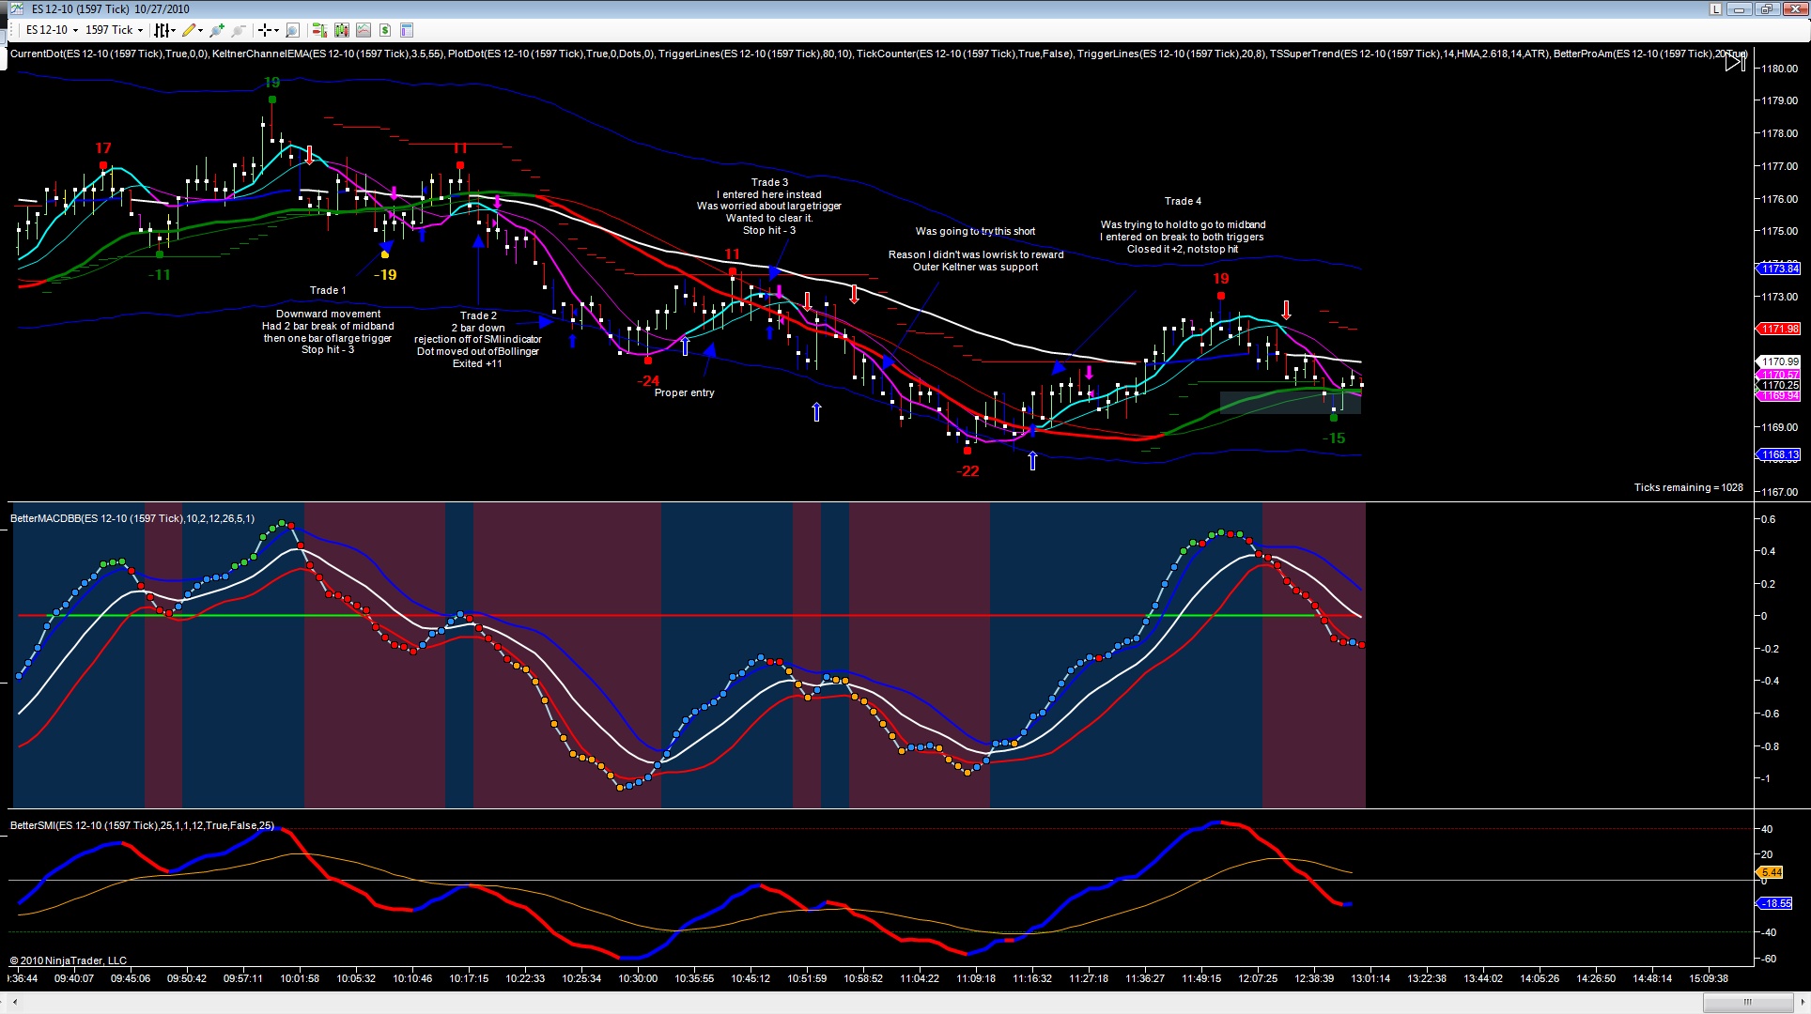Click the zoom in magnifier icon
Screen dimensions: 1811x1014
pos(217,30)
